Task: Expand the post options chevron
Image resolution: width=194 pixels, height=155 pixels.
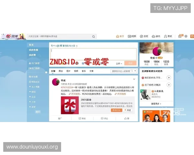Action: (x=134, y=79)
